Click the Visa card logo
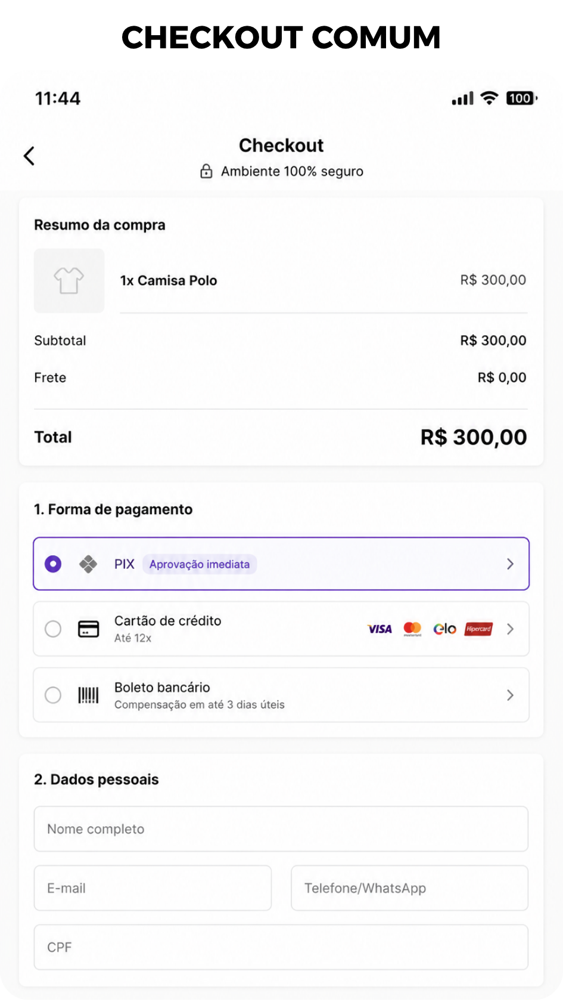Image resolution: width=563 pixels, height=1002 pixels. point(380,629)
